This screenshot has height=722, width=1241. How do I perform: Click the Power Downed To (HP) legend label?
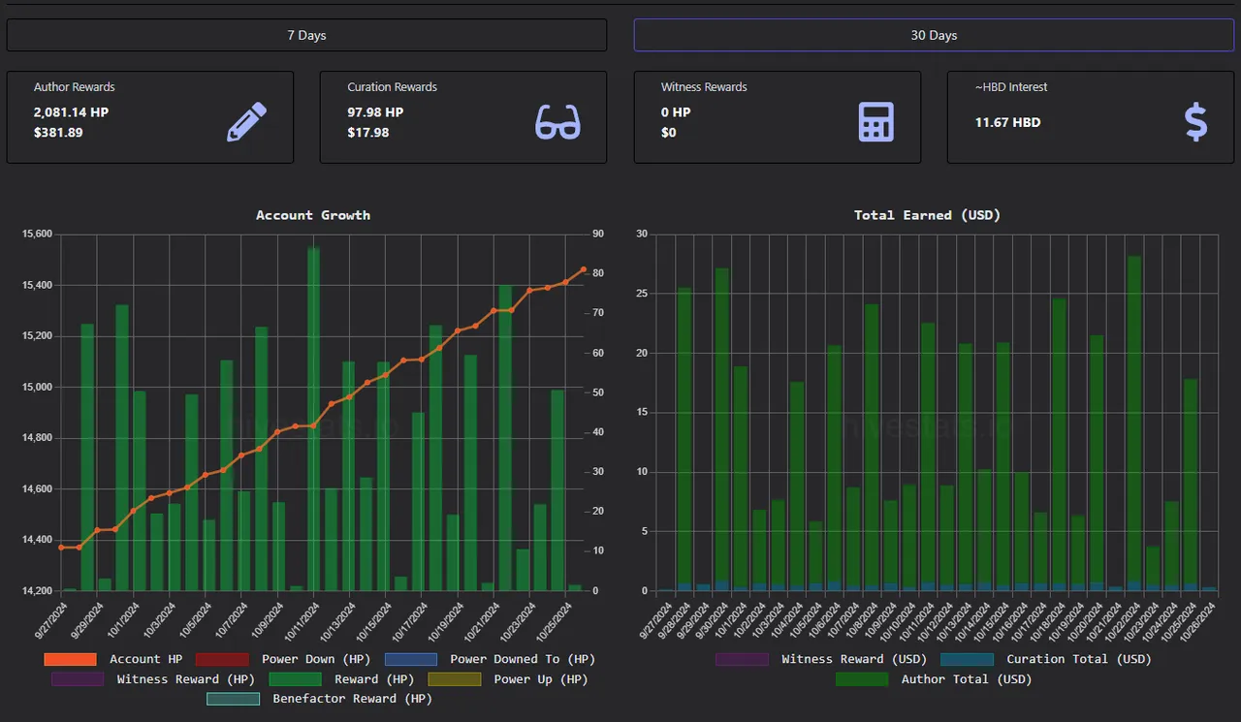point(523,659)
